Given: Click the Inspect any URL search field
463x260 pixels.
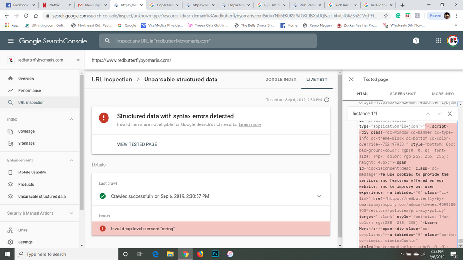Looking at the screenshot, I should click(208, 41).
